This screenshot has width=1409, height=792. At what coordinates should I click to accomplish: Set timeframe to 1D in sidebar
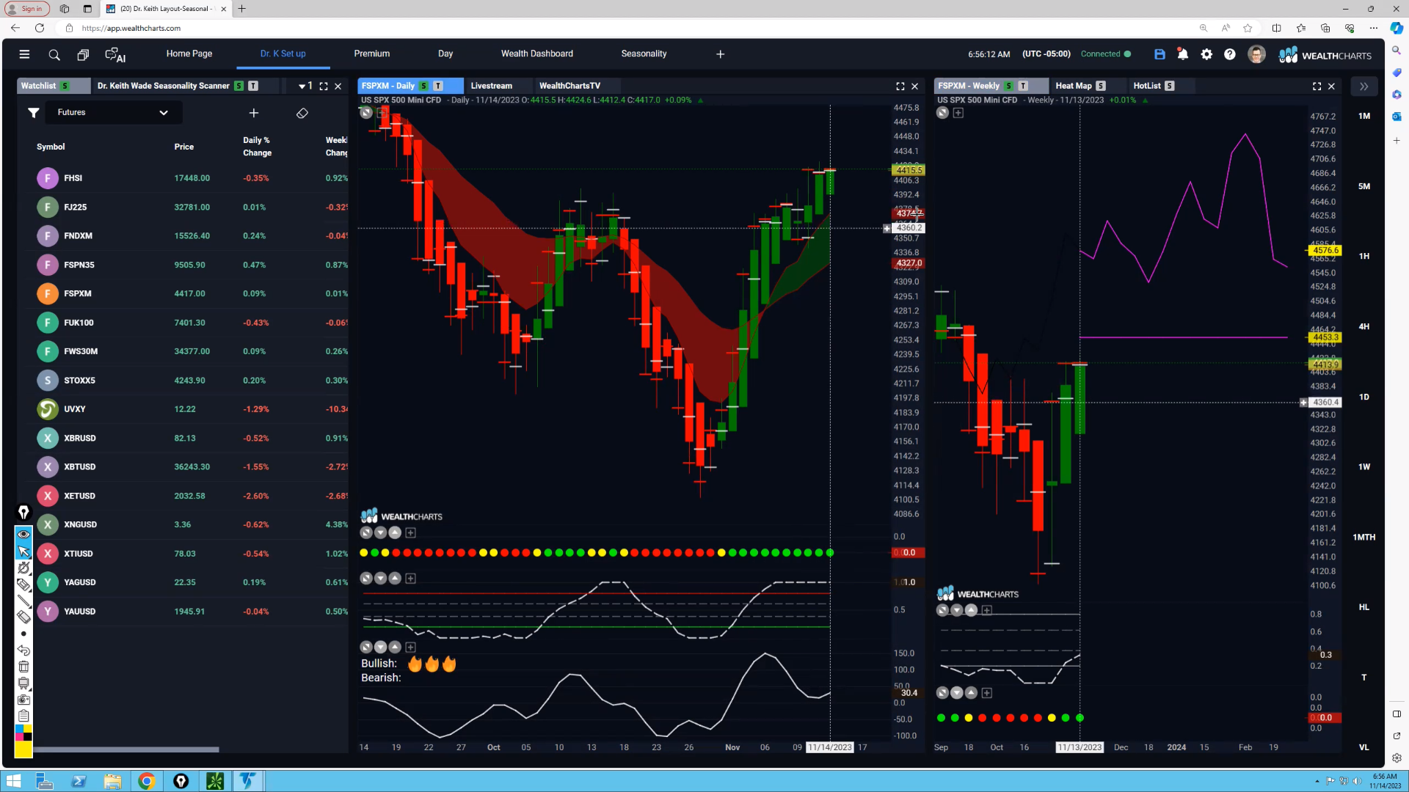pyautogui.click(x=1364, y=397)
